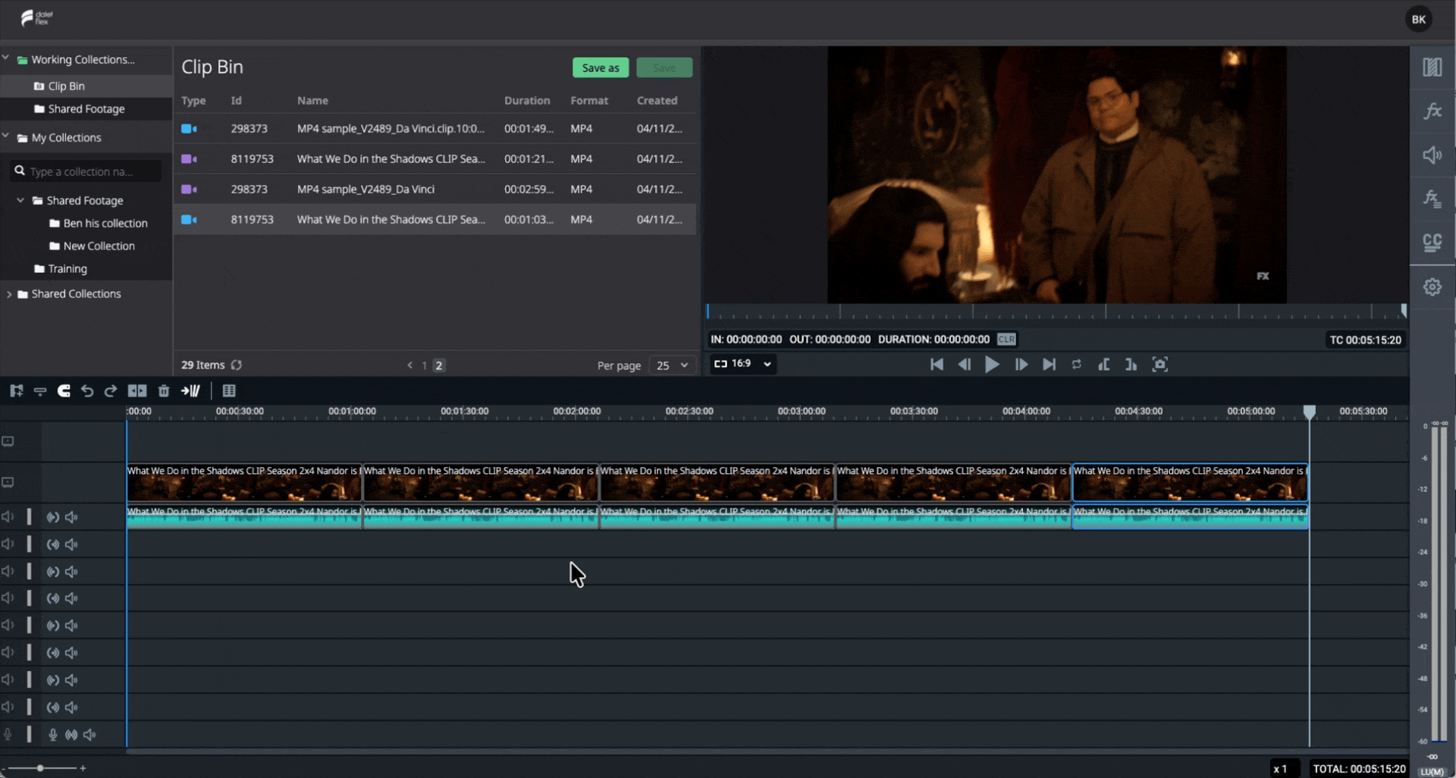Open the top panel icon in right sidebar
This screenshot has height=778, width=1456.
coord(1432,67)
